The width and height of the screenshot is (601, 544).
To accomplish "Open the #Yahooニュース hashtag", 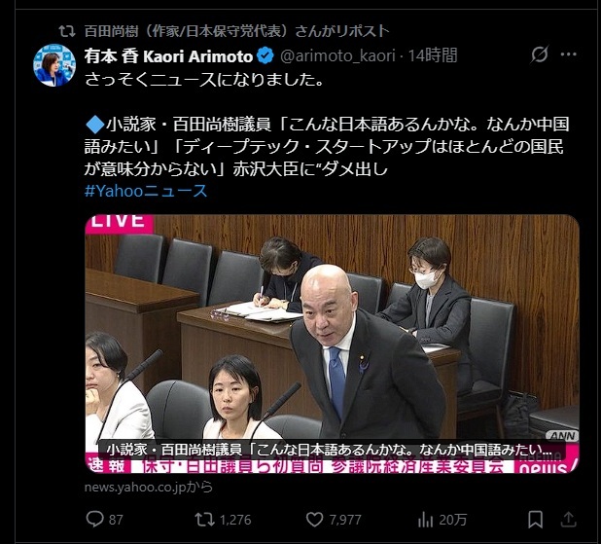I will click(x=146, y=191).
